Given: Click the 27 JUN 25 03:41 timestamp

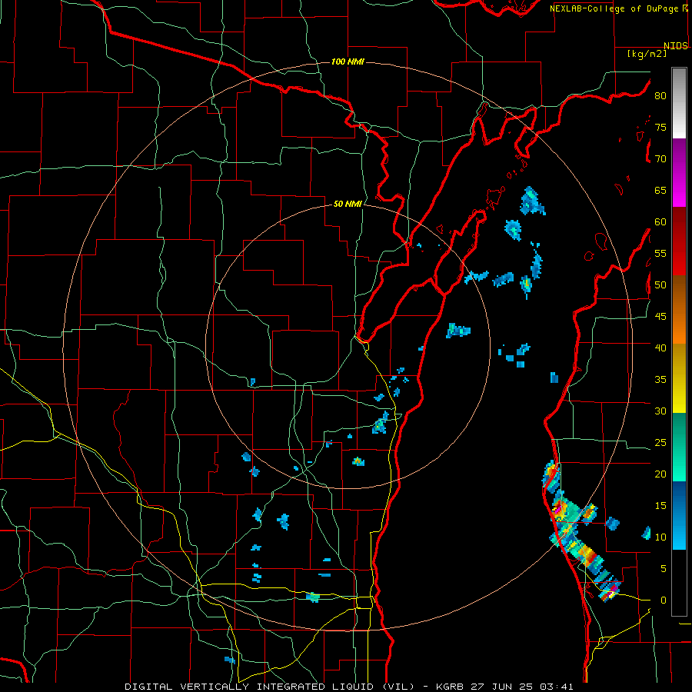Looking at the screenshot, I should pyautogui.click(x=521, y=687).
